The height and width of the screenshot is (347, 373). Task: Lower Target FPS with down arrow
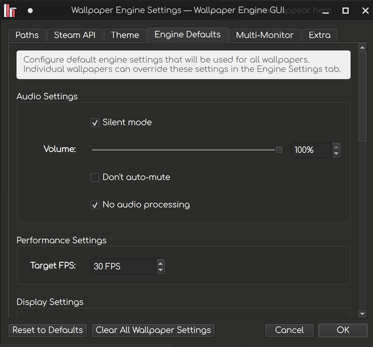pos(160,270)
